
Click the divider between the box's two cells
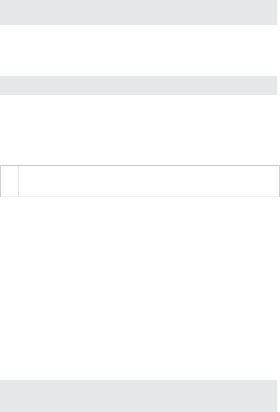tap(19, 181)
